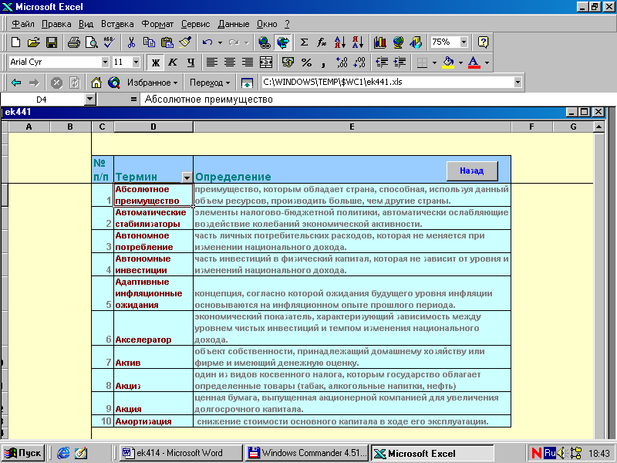Expand the Избранное favorites menu
Viewport: 617px width, 463px height.
152,83
